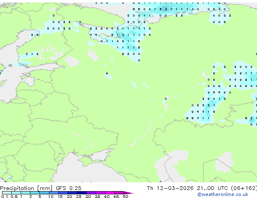This screenshot has width=257, height=198.
Task: Pick the 40–45 mm magenta legend swatch
Action: 110,193
